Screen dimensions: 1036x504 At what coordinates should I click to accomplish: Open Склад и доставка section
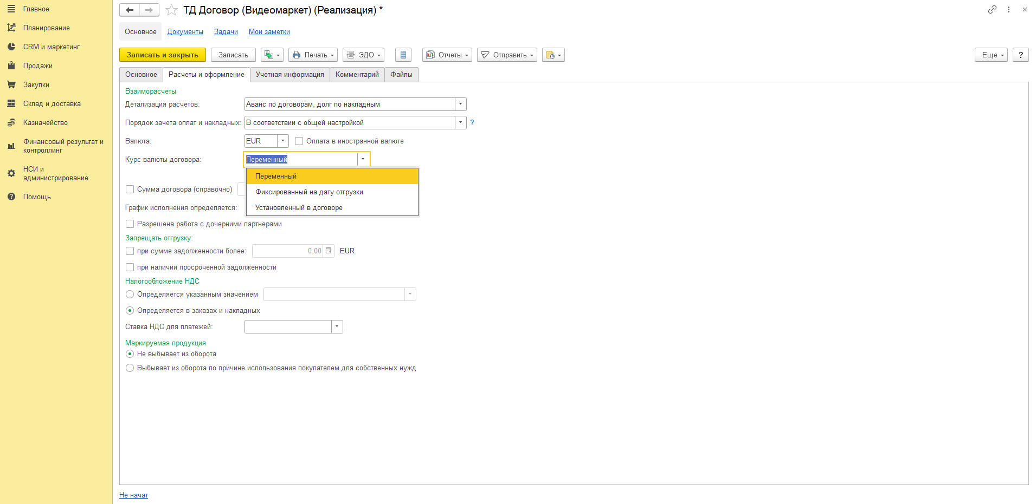pos(52,104)
